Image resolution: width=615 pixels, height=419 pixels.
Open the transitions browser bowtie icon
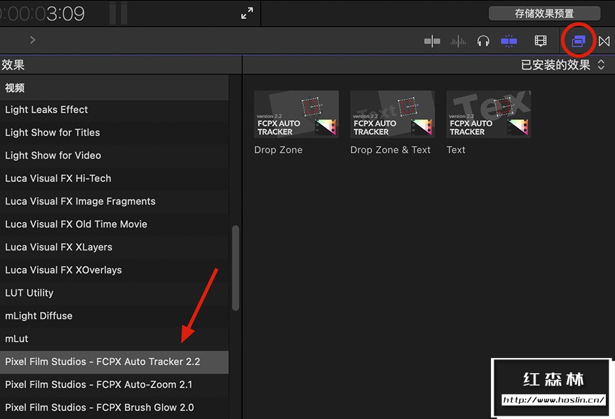(x=604, y=41)
